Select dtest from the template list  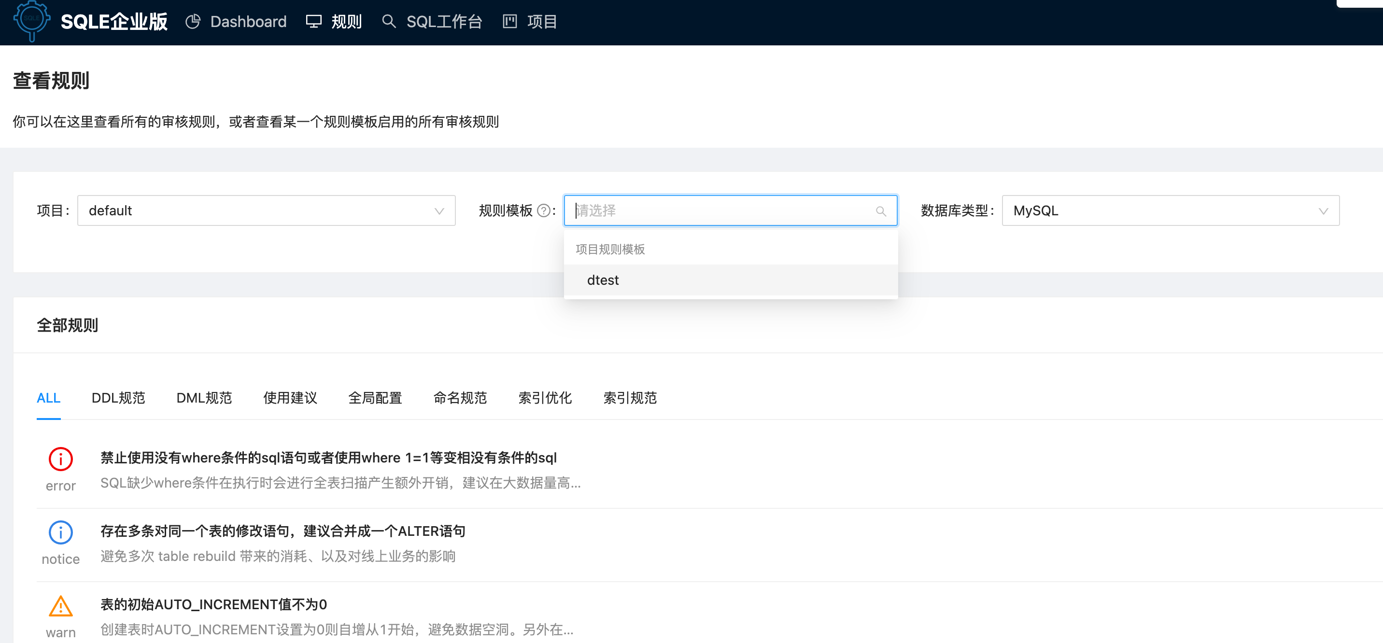point(603,280)
